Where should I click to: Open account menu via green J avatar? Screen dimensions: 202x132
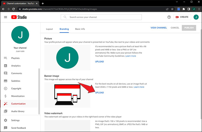pos(196,17)
